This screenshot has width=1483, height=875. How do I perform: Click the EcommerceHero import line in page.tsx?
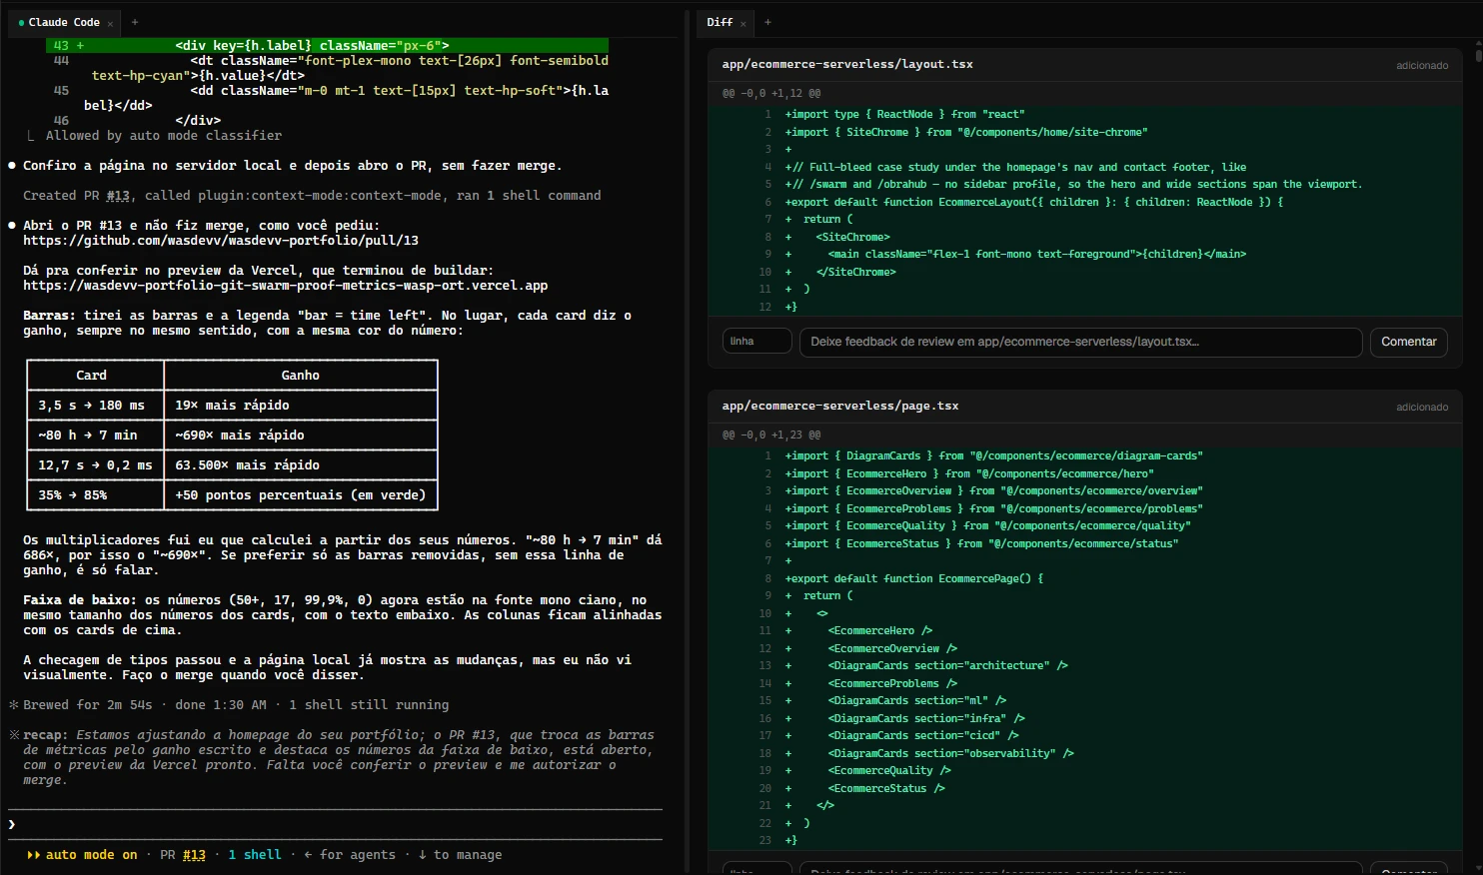point(969,473)
